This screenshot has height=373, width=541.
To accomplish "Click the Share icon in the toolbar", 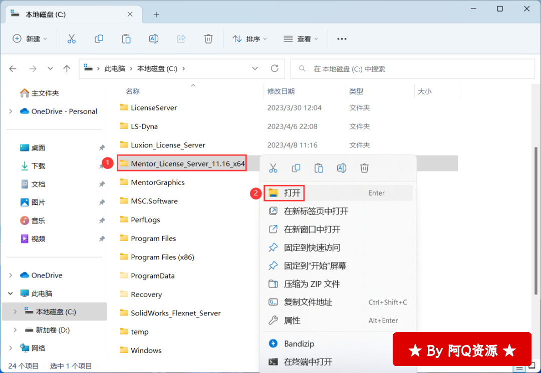I will point(181,39).
